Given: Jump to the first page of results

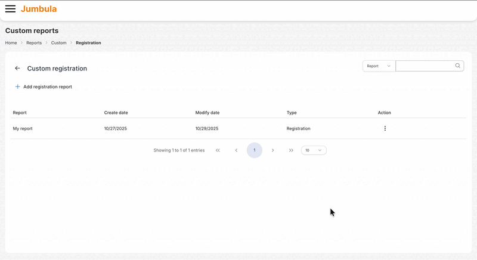Looking at the screenshot, I should click(x=218, y=150).
